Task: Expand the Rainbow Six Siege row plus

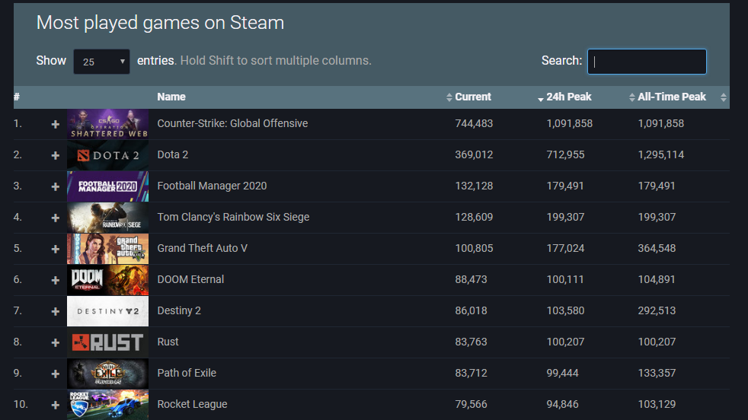Action: pyautogui.click(x=56, y=218)
